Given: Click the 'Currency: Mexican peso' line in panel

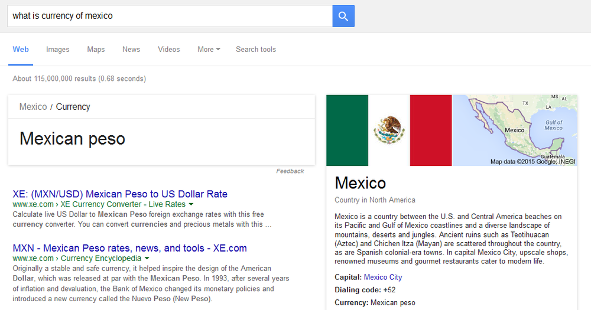Looking at the screenshot, I should pyautogui.click(x=375, y=303).
